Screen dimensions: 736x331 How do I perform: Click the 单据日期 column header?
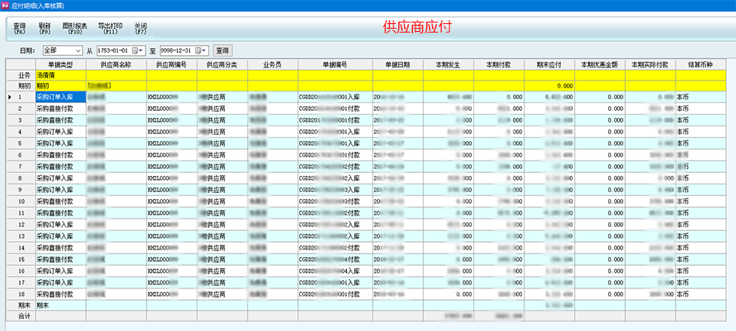click(397, 65)
